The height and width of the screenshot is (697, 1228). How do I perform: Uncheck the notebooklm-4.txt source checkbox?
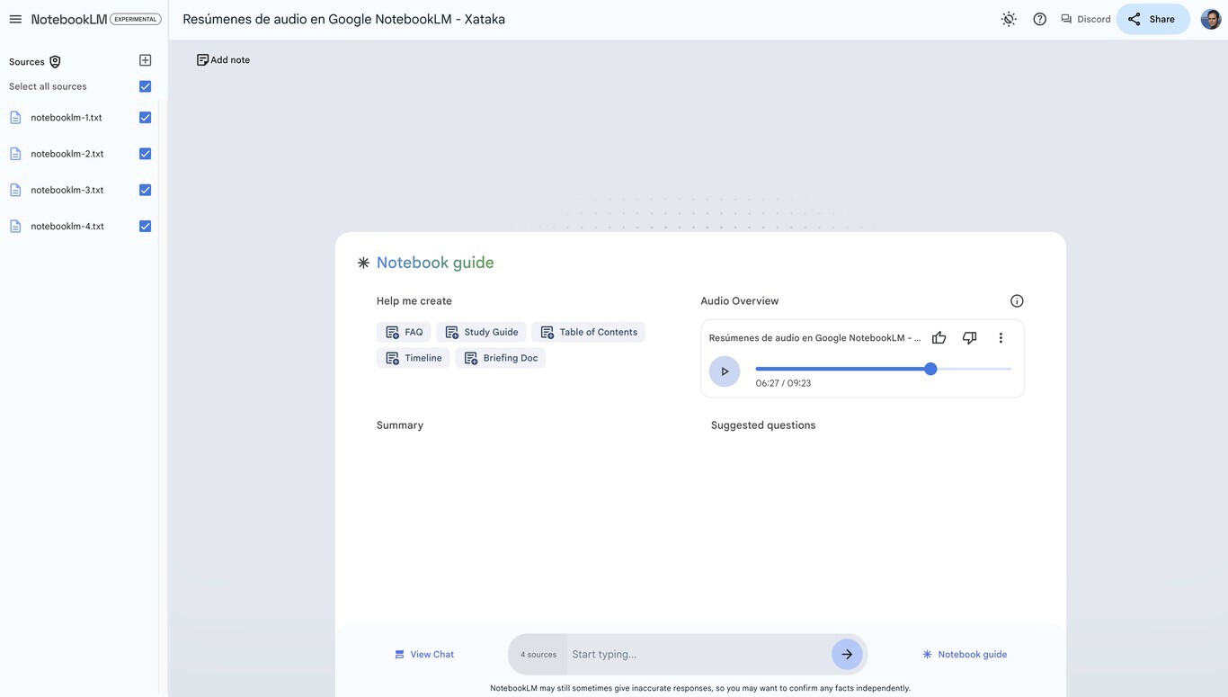pos(146,227)
